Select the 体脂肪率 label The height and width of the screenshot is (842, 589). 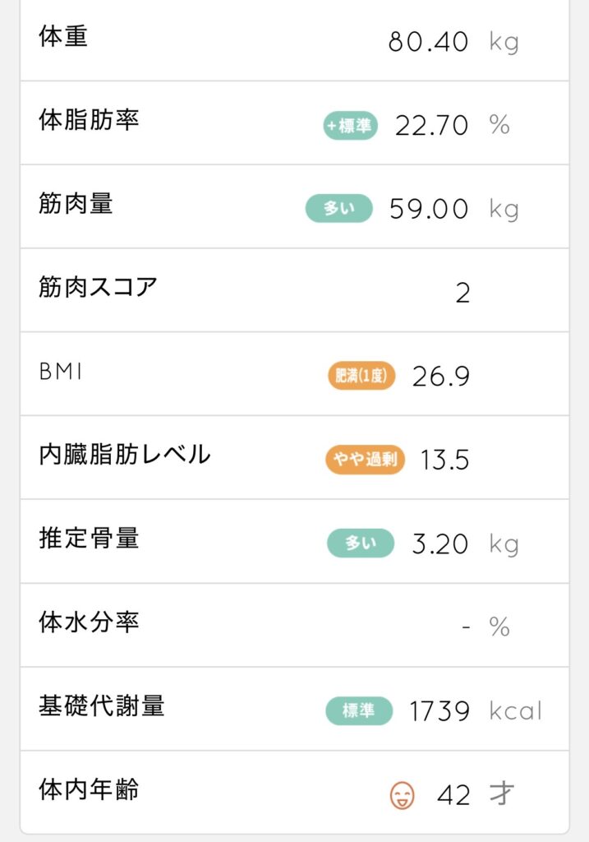point(89,121)
